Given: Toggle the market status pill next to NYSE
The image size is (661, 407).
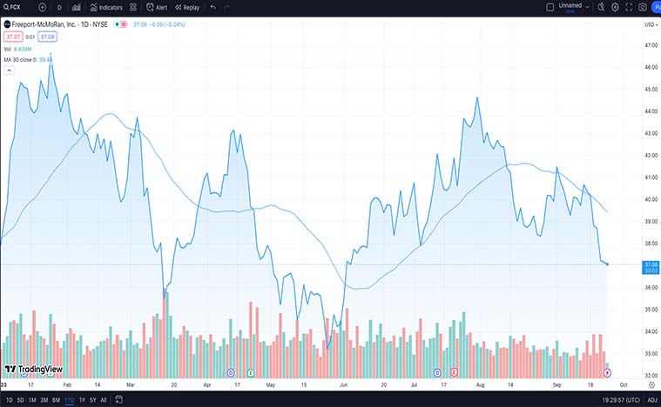Looking at the screenshot, I should [x=120, y=24].
